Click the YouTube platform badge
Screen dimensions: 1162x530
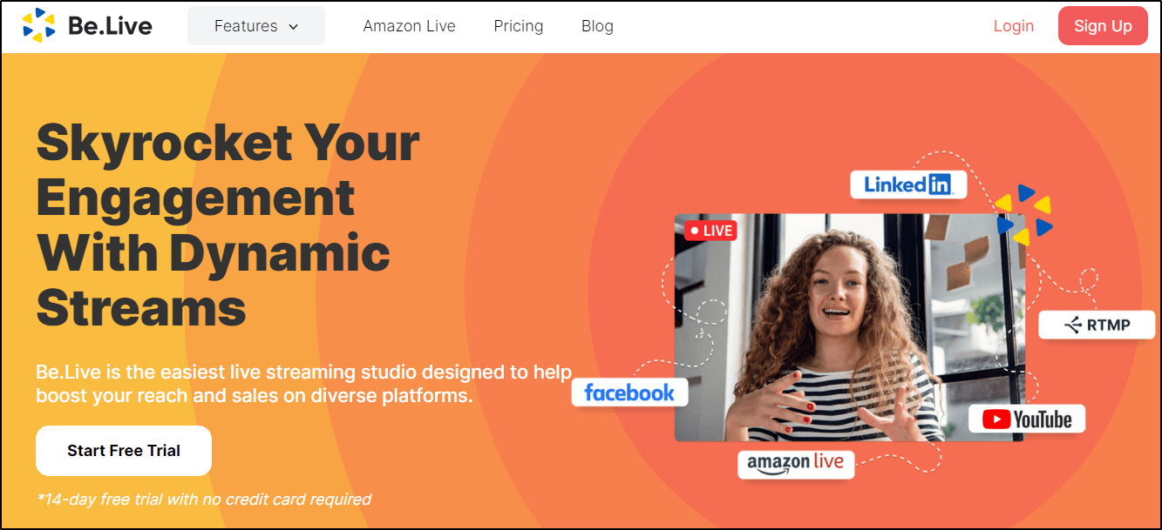1027,419
